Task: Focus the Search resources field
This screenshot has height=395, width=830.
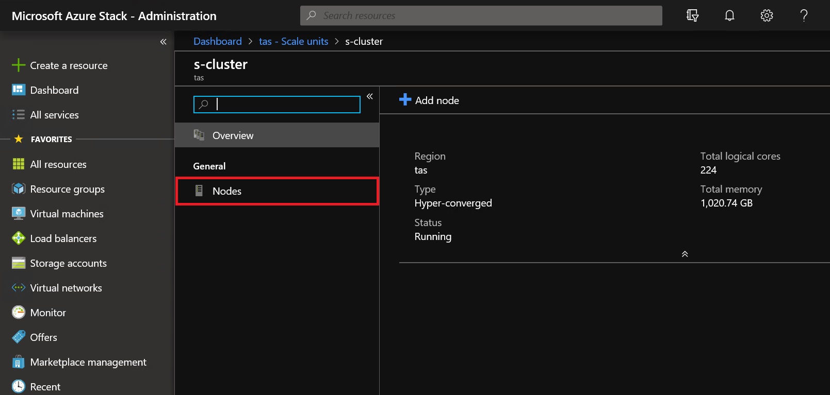Action: (481, 15)
